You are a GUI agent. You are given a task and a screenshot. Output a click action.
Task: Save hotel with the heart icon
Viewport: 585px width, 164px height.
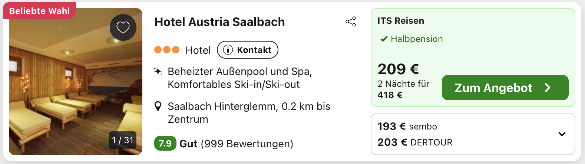(123, 27)
